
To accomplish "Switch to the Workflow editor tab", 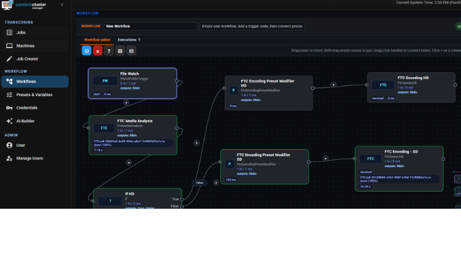I will (97, 40).
